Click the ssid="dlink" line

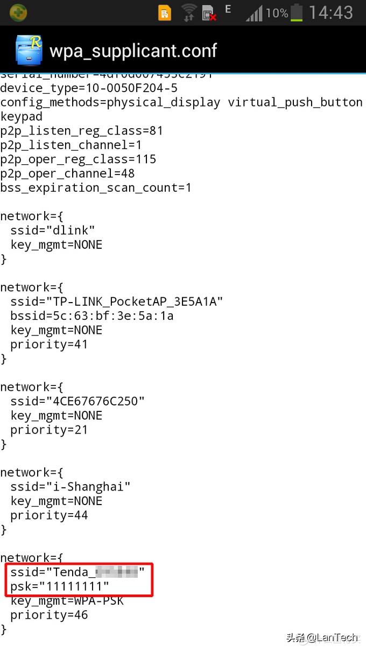tap(53, 230)
